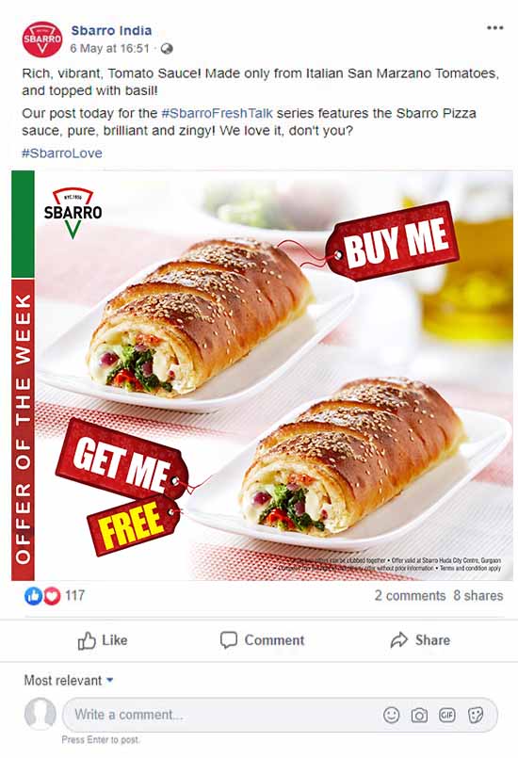Attach a photo using the camera icon
This screenshot has height=758, width=518.
pos(419,715)
